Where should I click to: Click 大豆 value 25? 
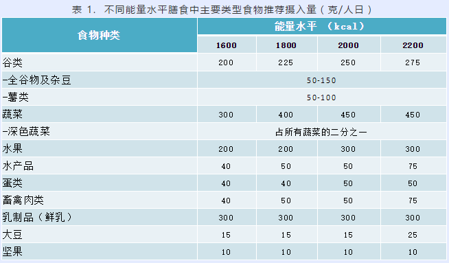[413, 235]
